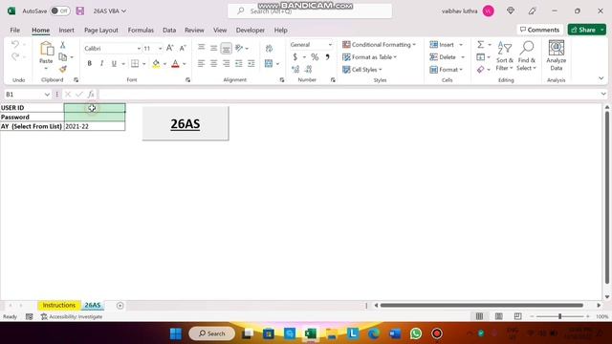Apply the yellow Fill Color
Viewport: 612px width, 344px height.
point(156,63)
